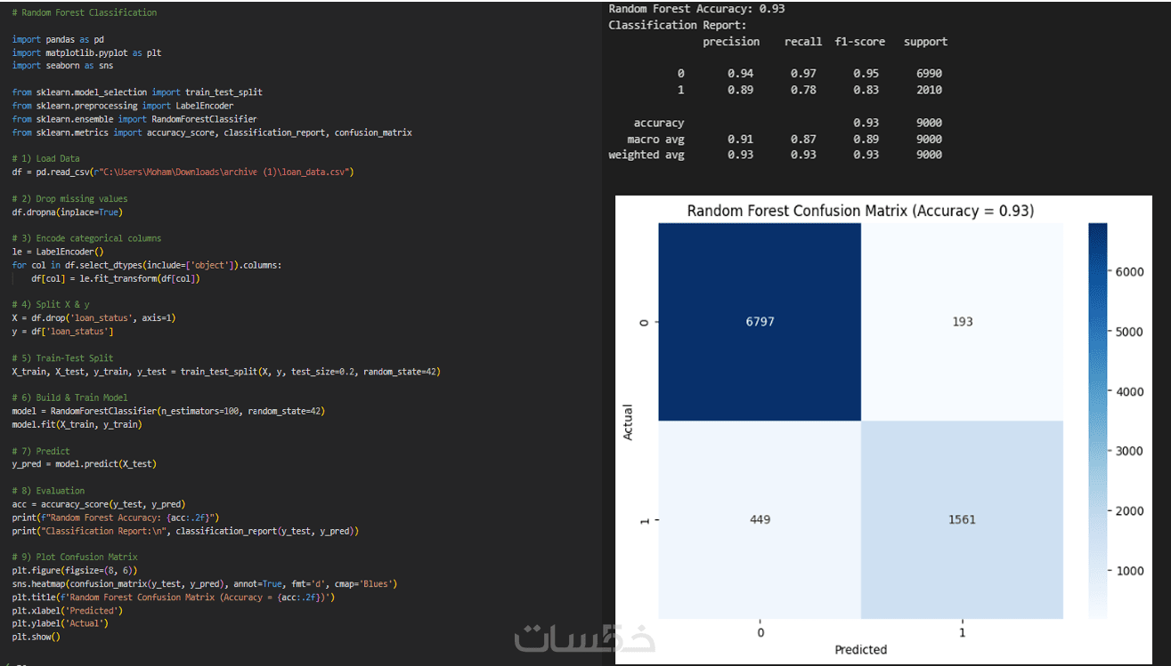
Task: Click the blue colorbar beside the heatmap
Action: point(1097,420)
